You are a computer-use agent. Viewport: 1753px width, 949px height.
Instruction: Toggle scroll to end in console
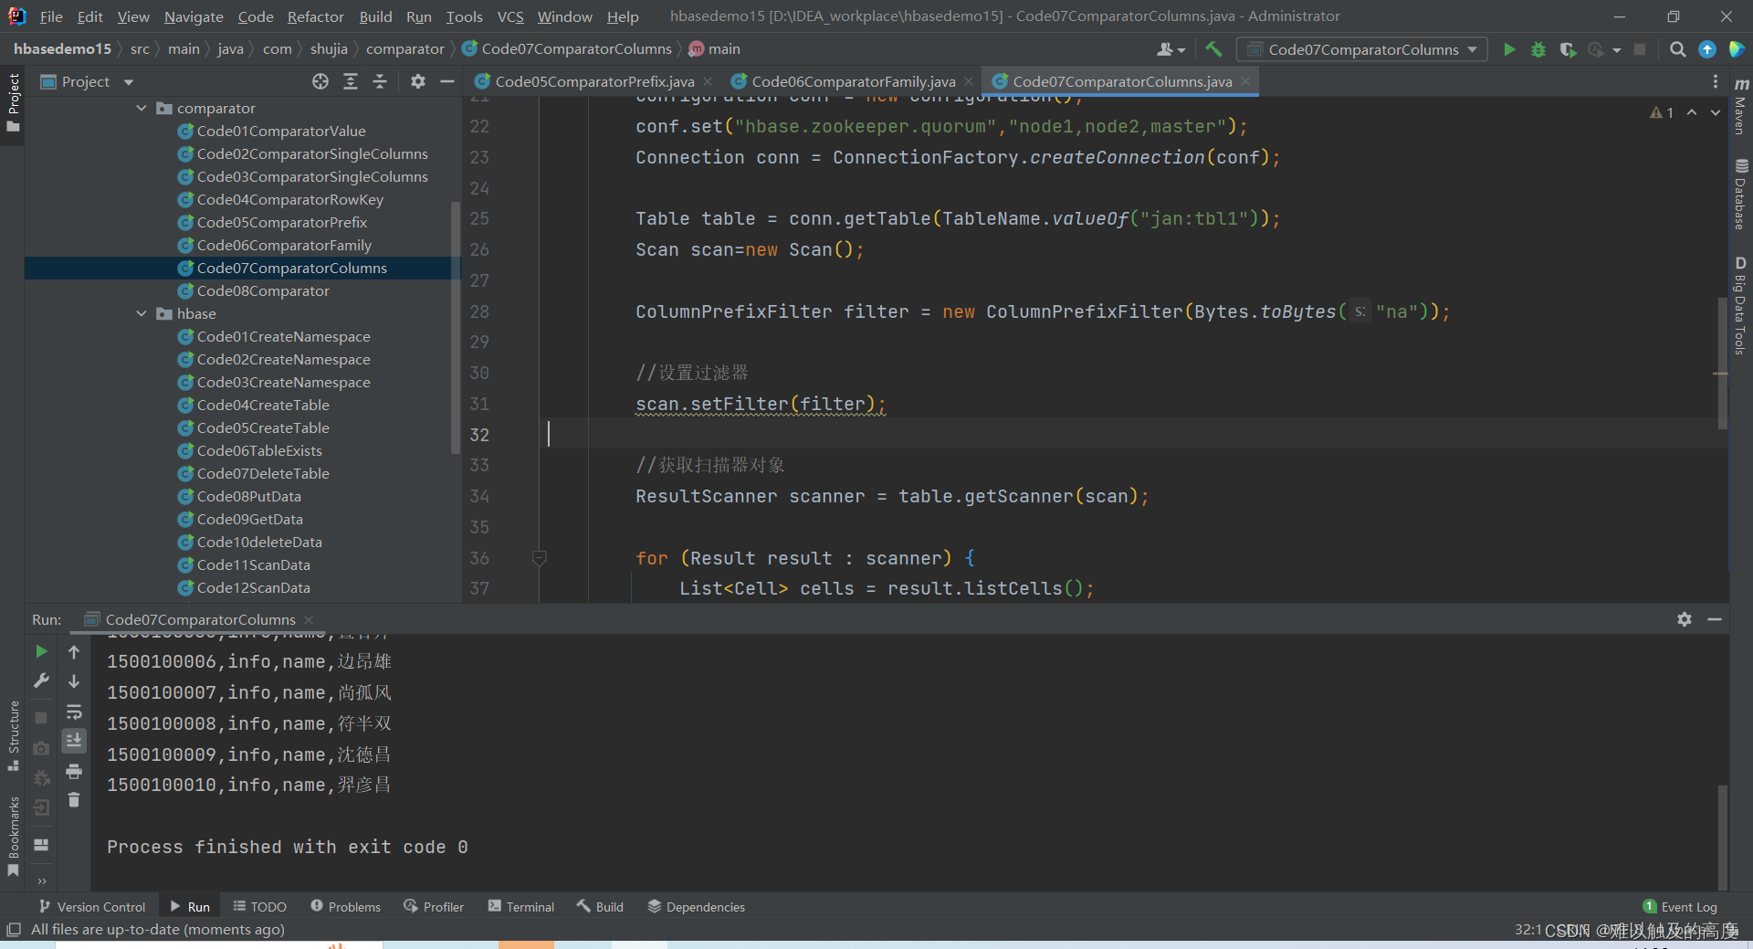click(x=74, y=741)
